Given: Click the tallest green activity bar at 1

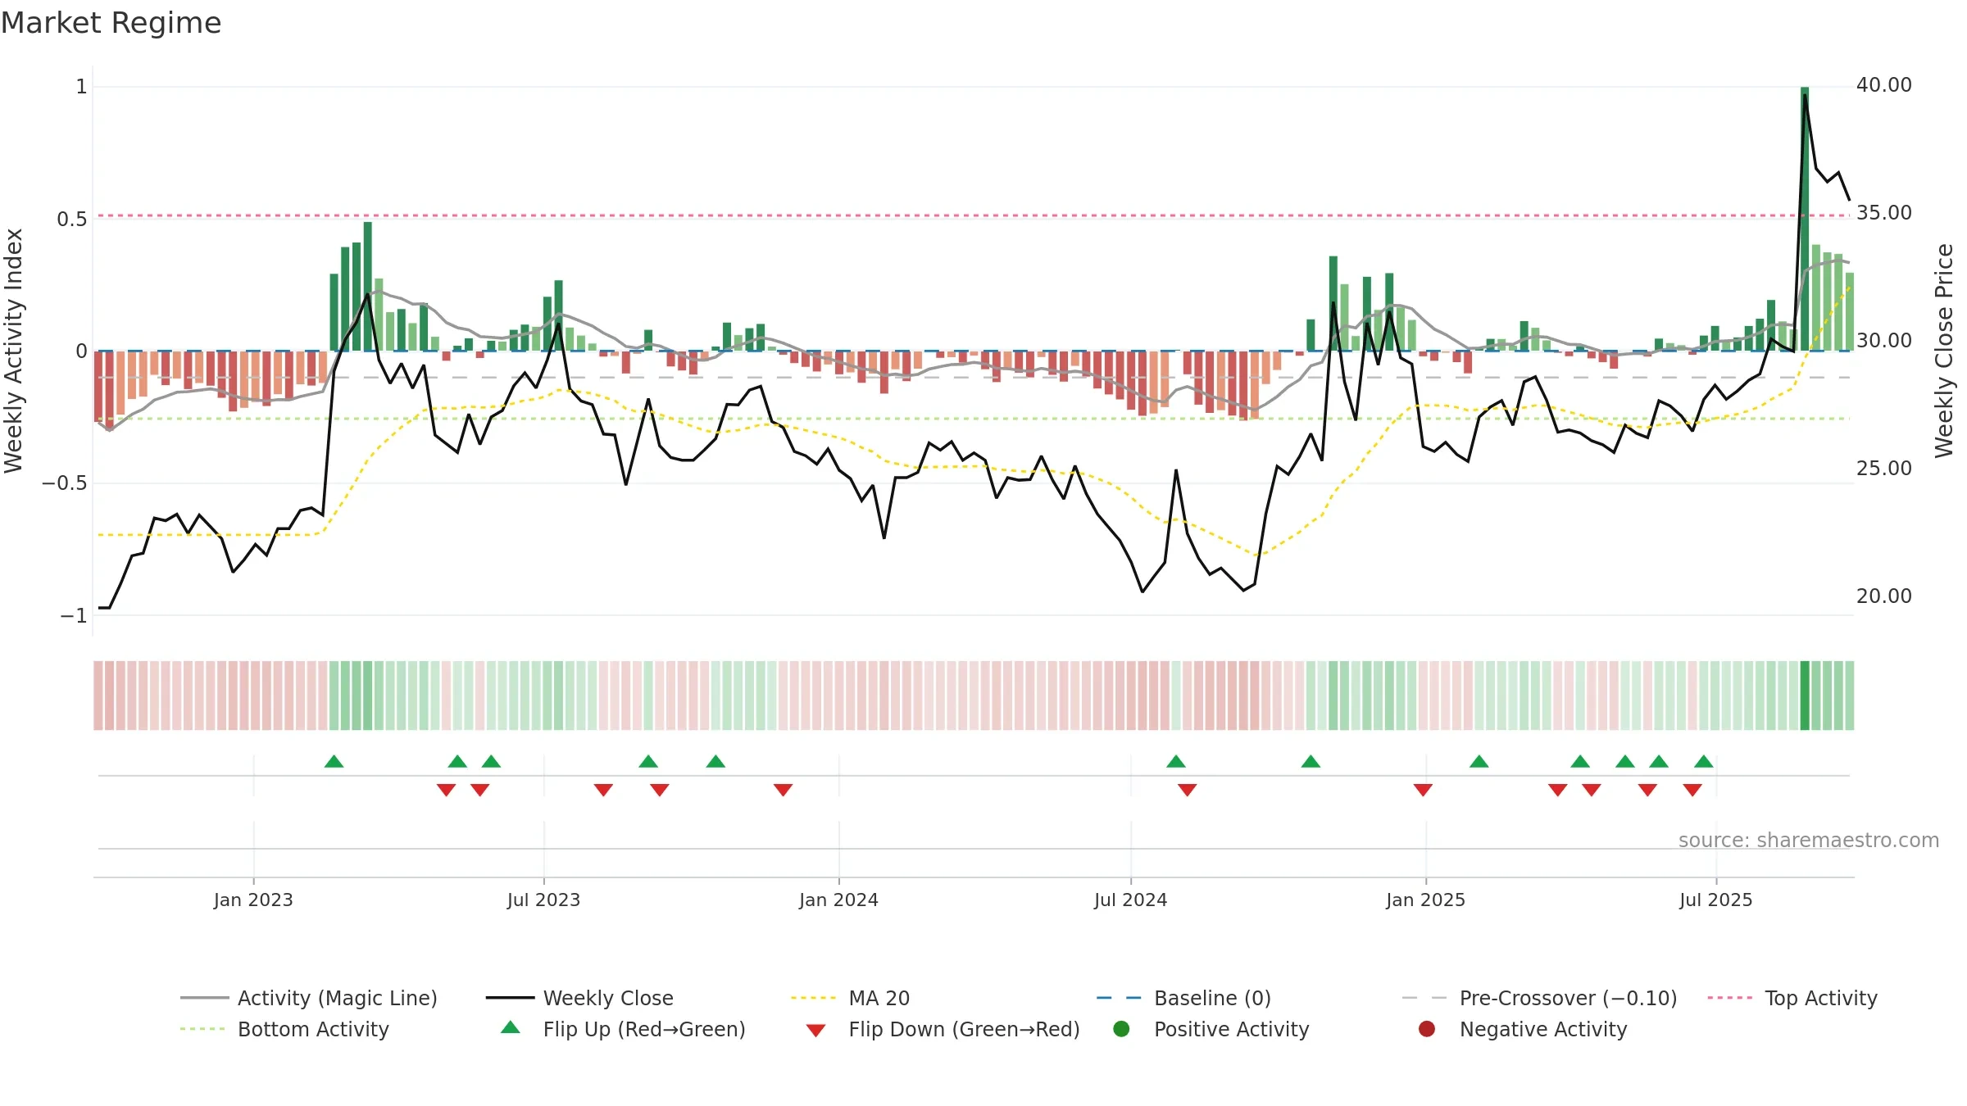Looking at the screenshot, I should (x=1805, y=219).
